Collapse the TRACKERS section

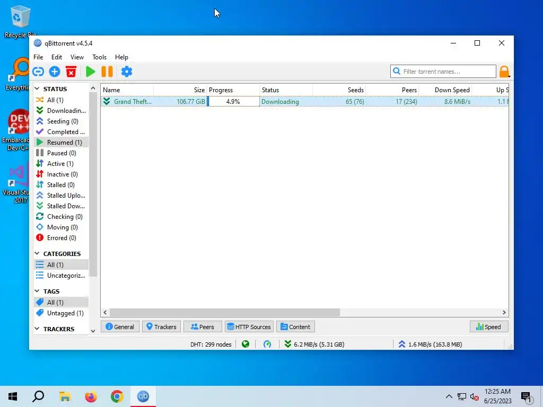click(37, 329)
